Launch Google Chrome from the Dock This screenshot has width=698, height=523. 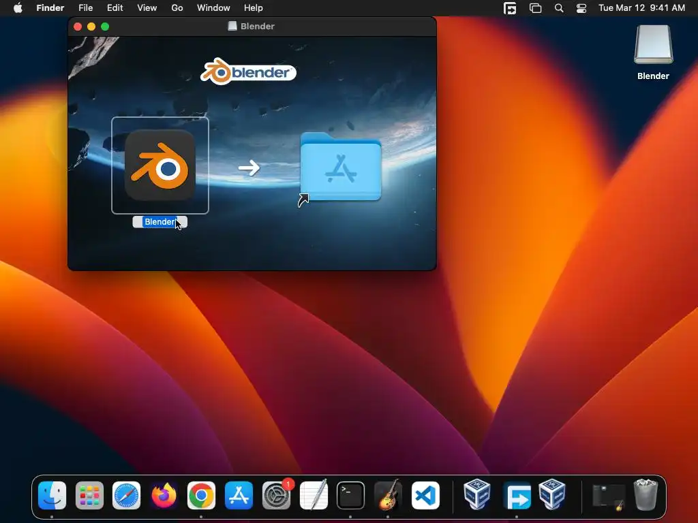click(201, 495)
